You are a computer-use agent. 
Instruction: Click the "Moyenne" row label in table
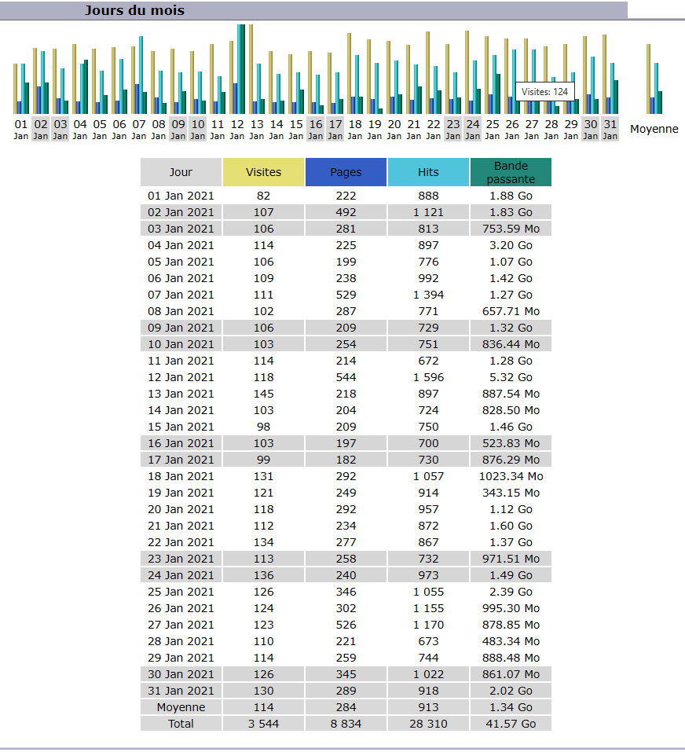coord(181,707)
